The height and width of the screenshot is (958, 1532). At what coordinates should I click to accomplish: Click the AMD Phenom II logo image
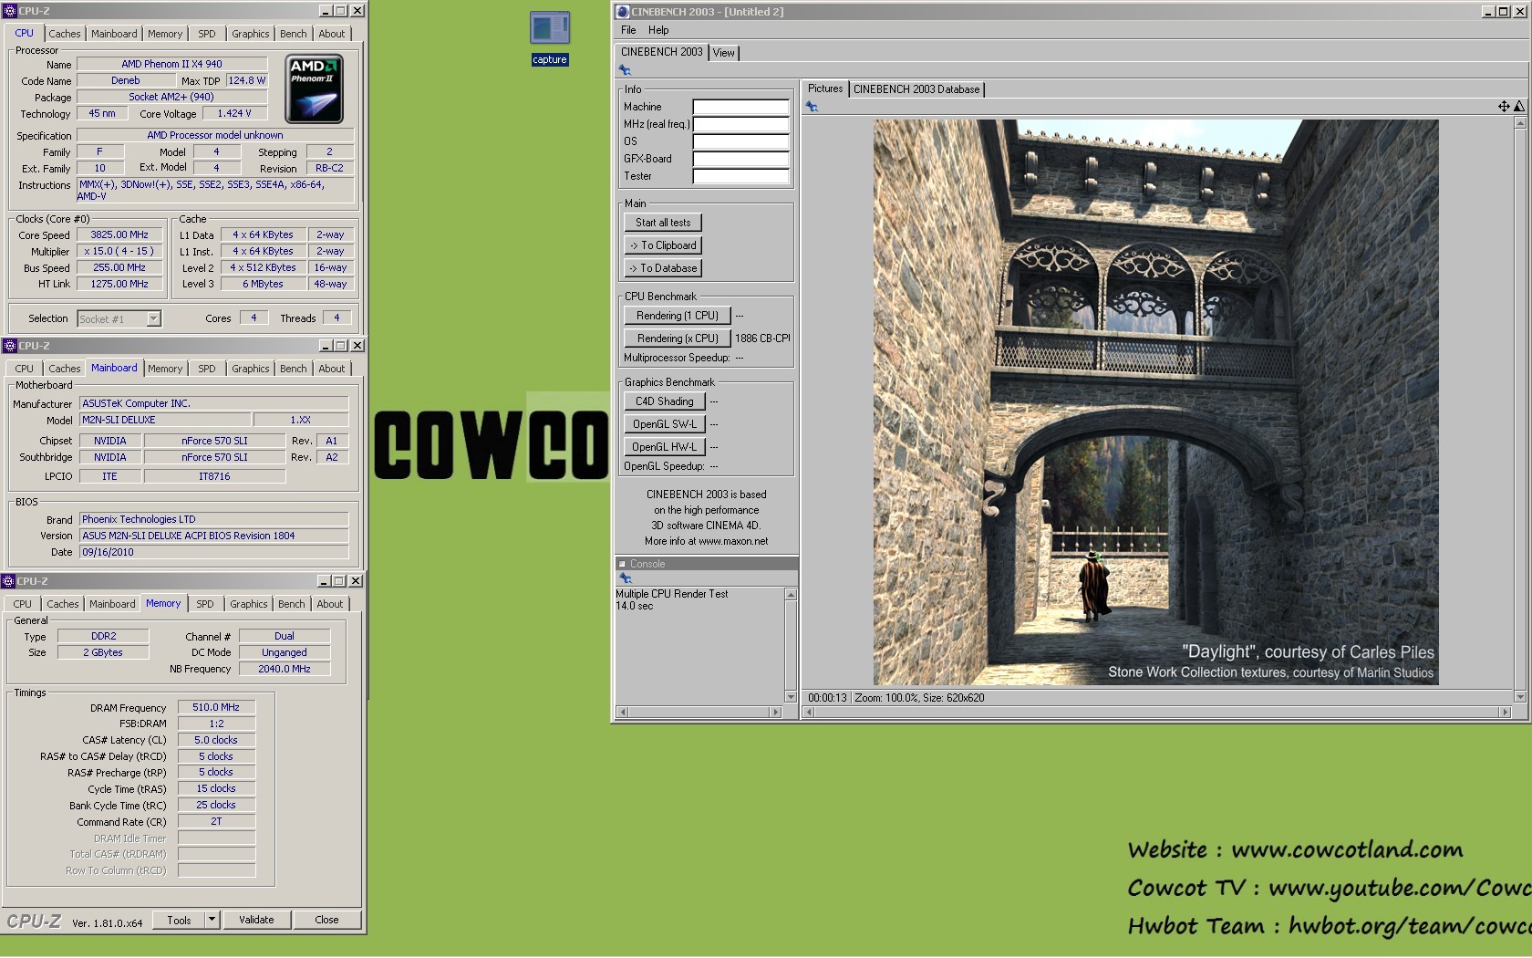coord(314,89)
